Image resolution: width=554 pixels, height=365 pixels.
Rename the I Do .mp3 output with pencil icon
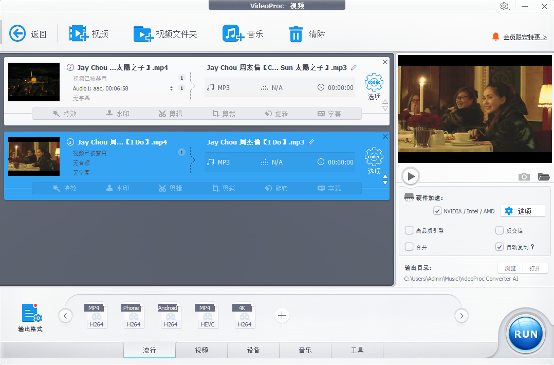click(x=311, y=142)
